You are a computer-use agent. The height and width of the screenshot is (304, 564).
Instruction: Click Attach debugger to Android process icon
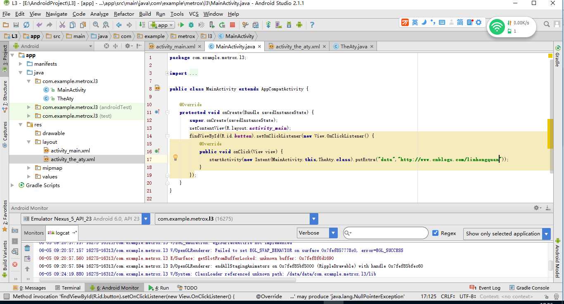click(212, 25)
